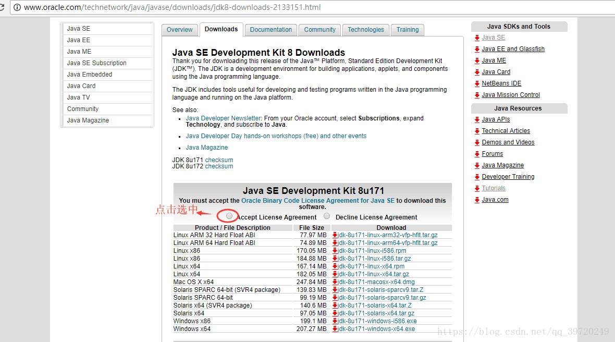Click the download arrow icon beside Java EE and Glassfish
Screen dimensions: 615x342
tap(477, 50)
